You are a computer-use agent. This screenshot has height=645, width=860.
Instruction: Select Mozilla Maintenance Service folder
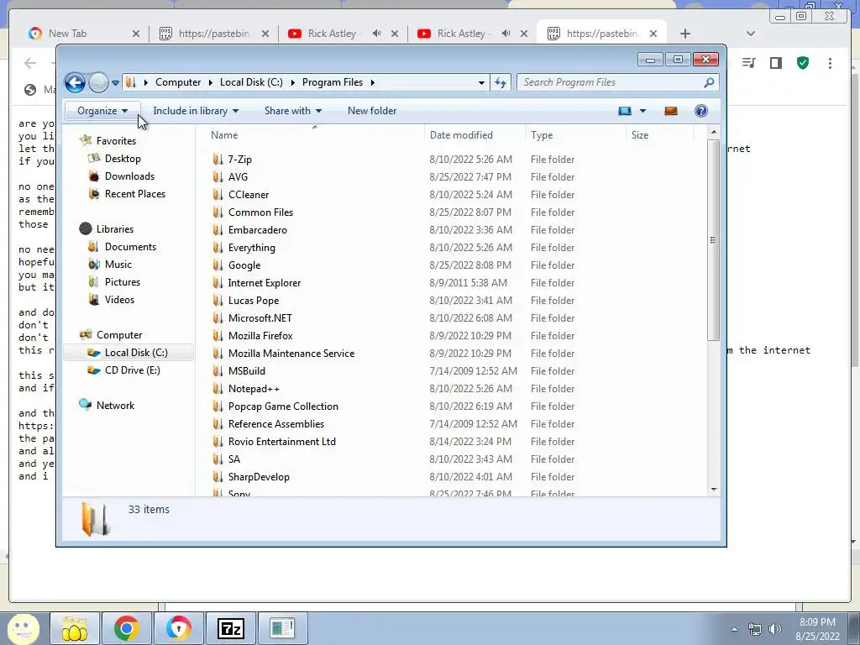(x=291, y=354)
